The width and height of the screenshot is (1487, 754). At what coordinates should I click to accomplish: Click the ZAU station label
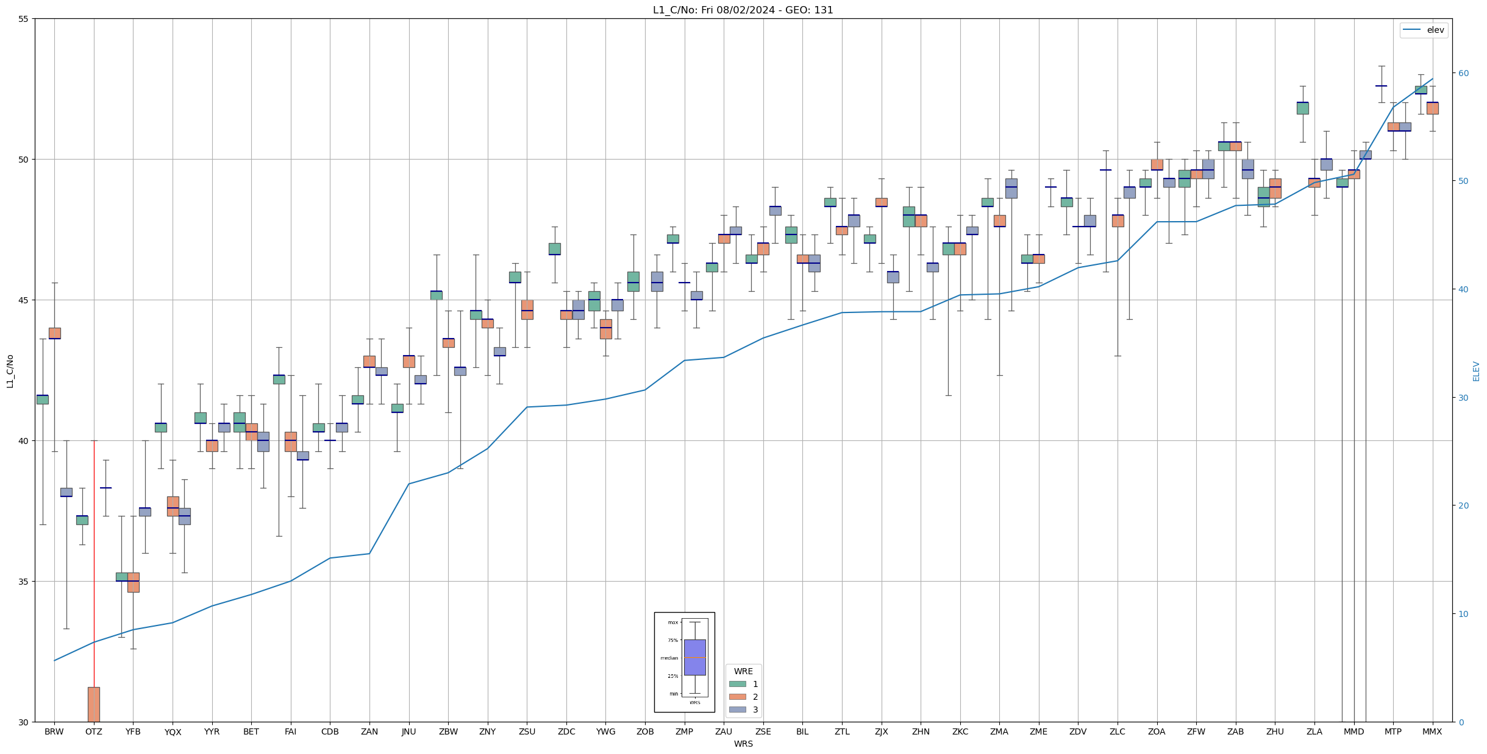(724, 731)
